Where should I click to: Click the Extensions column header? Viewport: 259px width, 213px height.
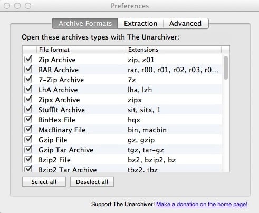(174, 50)
